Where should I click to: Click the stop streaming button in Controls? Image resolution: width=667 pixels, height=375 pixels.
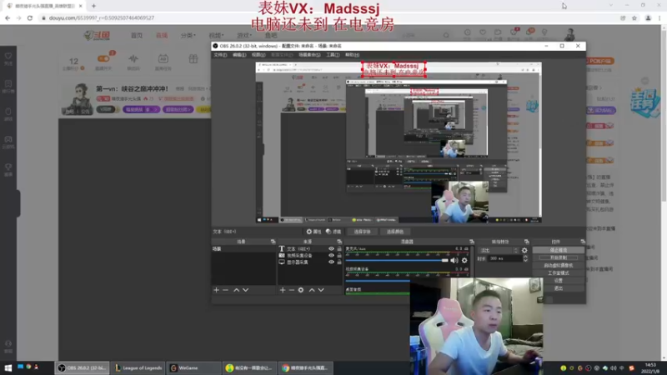click(x=559, y=251)
